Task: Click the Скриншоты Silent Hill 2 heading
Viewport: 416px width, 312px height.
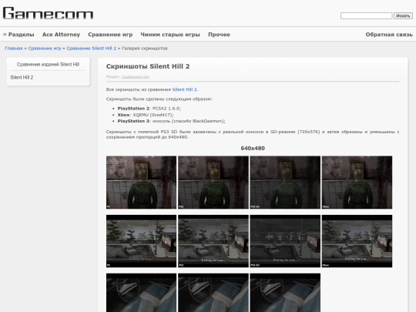Action: click(148, 66)
